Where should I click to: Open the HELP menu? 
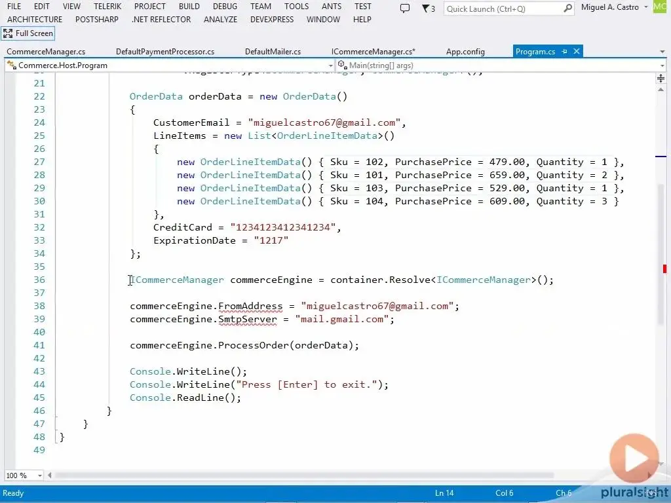tap(362, 19)
